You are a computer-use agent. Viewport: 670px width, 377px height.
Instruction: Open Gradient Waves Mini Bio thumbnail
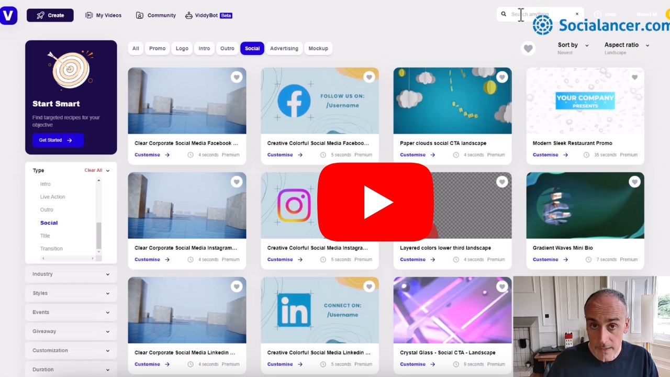point(585,205)
